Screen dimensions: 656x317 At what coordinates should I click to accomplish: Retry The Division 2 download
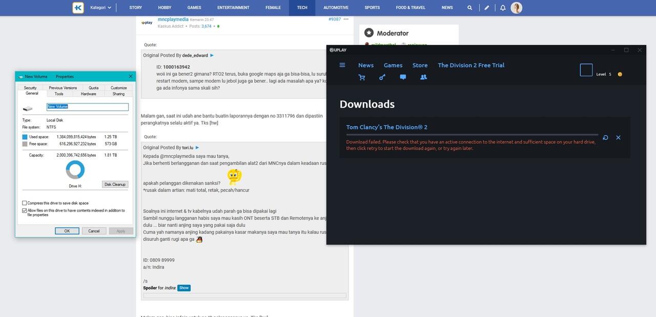(x=605, y=138)
